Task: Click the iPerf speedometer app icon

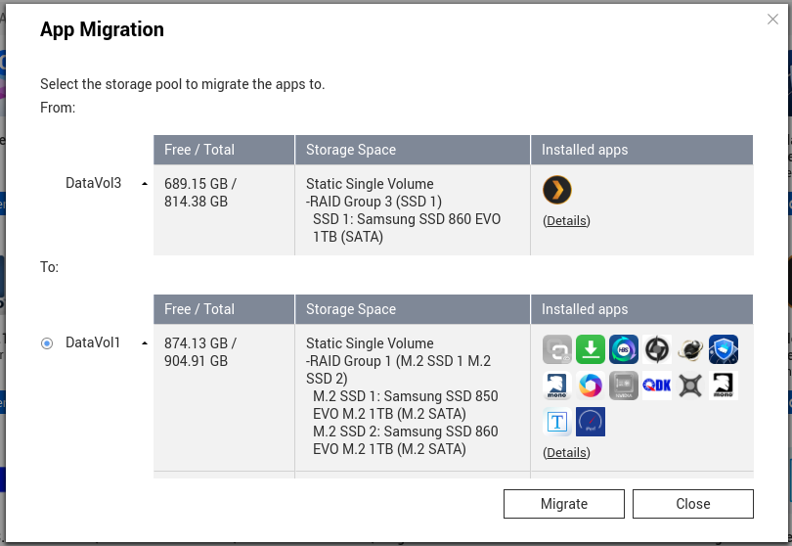Action: (x=591, y=422)
